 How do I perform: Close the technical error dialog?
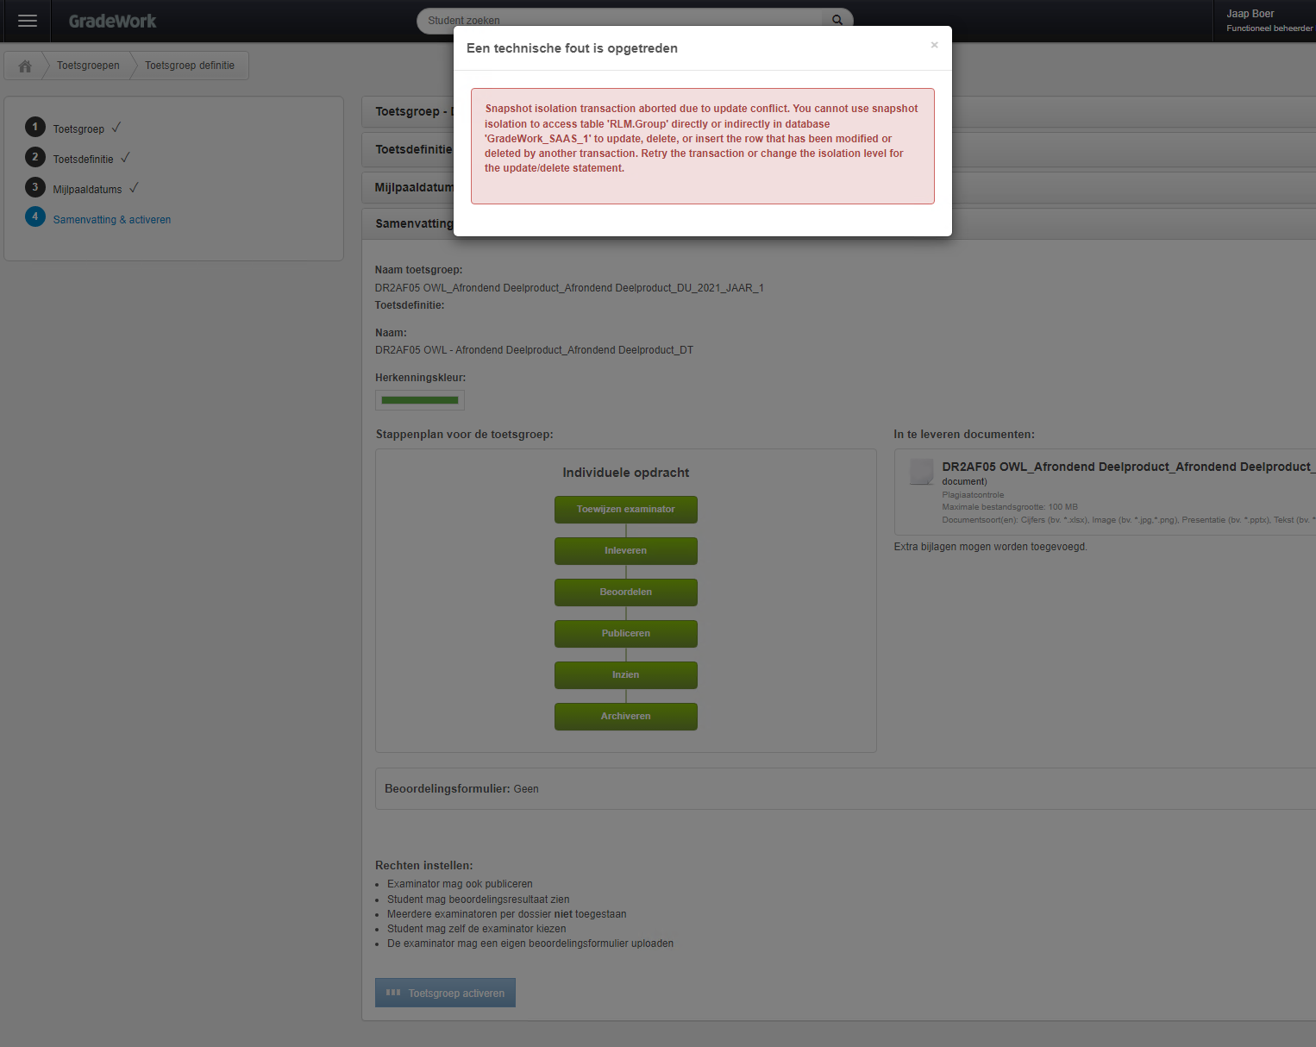pyautogui.click(x=934, y=45)
